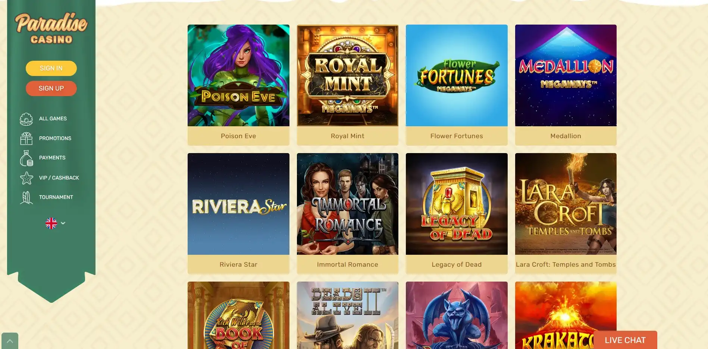Image resolution: width=708 pixels, height=349 pixels.
Task: Launch the Royal Mint Megaways thumbnail
Action: [348, 75]
